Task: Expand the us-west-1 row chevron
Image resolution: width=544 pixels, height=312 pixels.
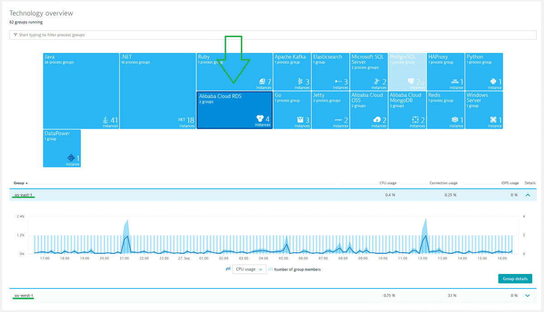Action: (x=528, y=295)
